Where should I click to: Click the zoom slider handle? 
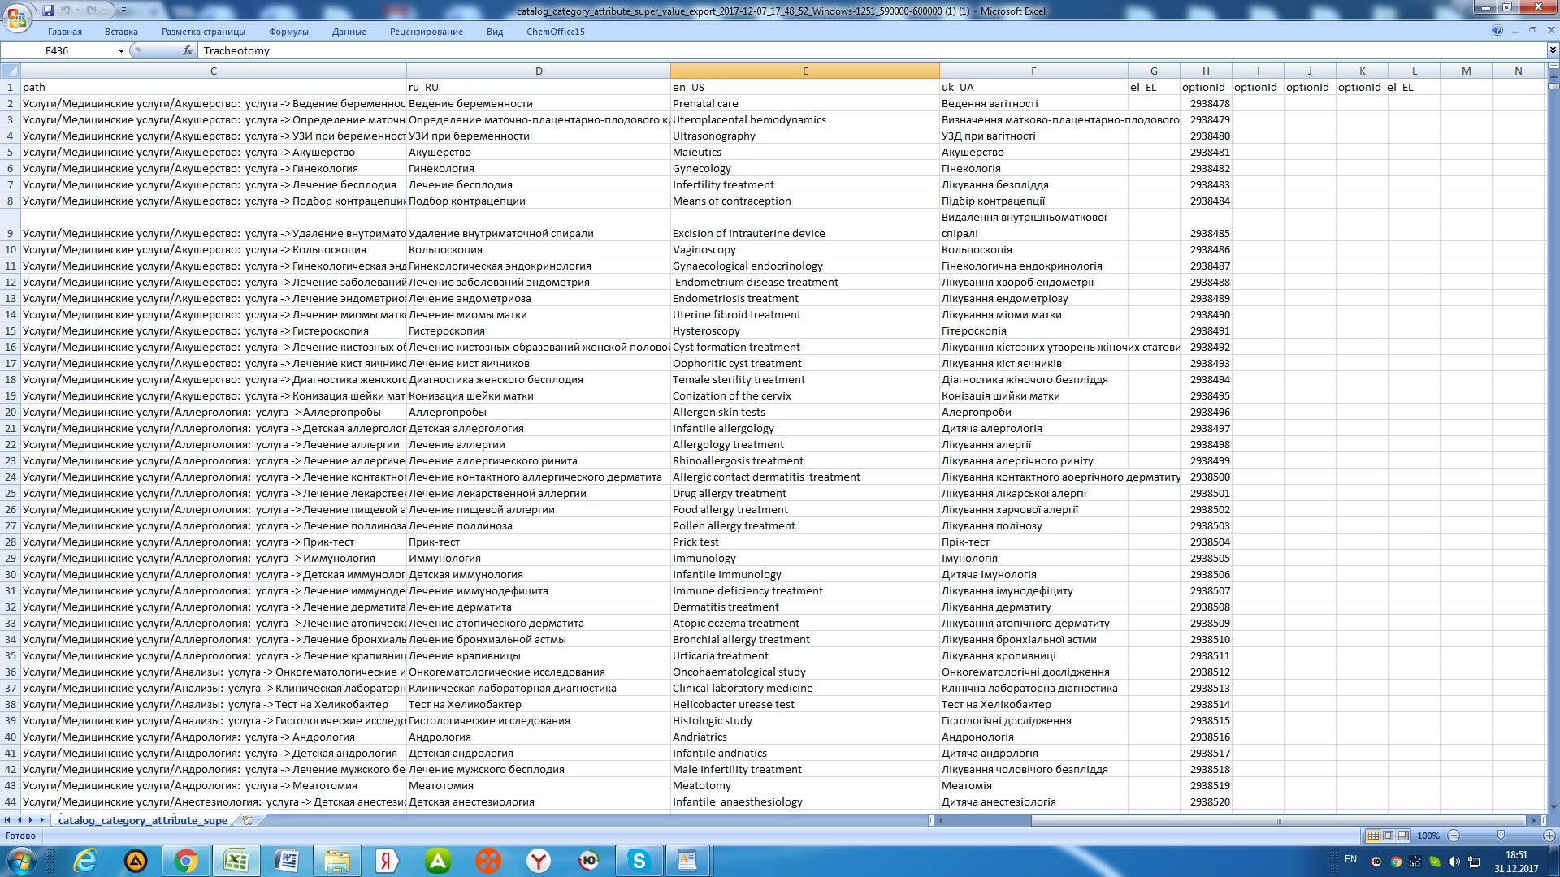click(1501, 836)
